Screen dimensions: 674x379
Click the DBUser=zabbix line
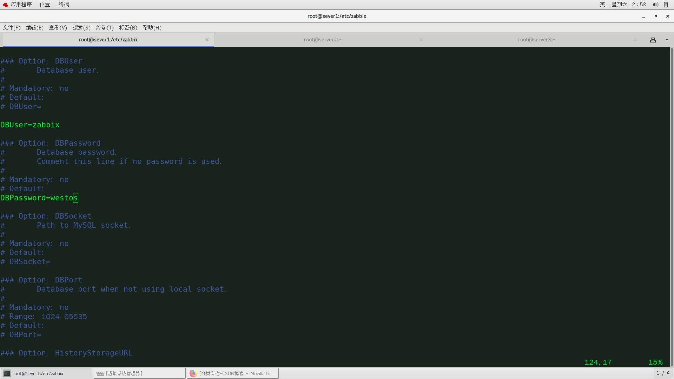click(x=30, y=125)
